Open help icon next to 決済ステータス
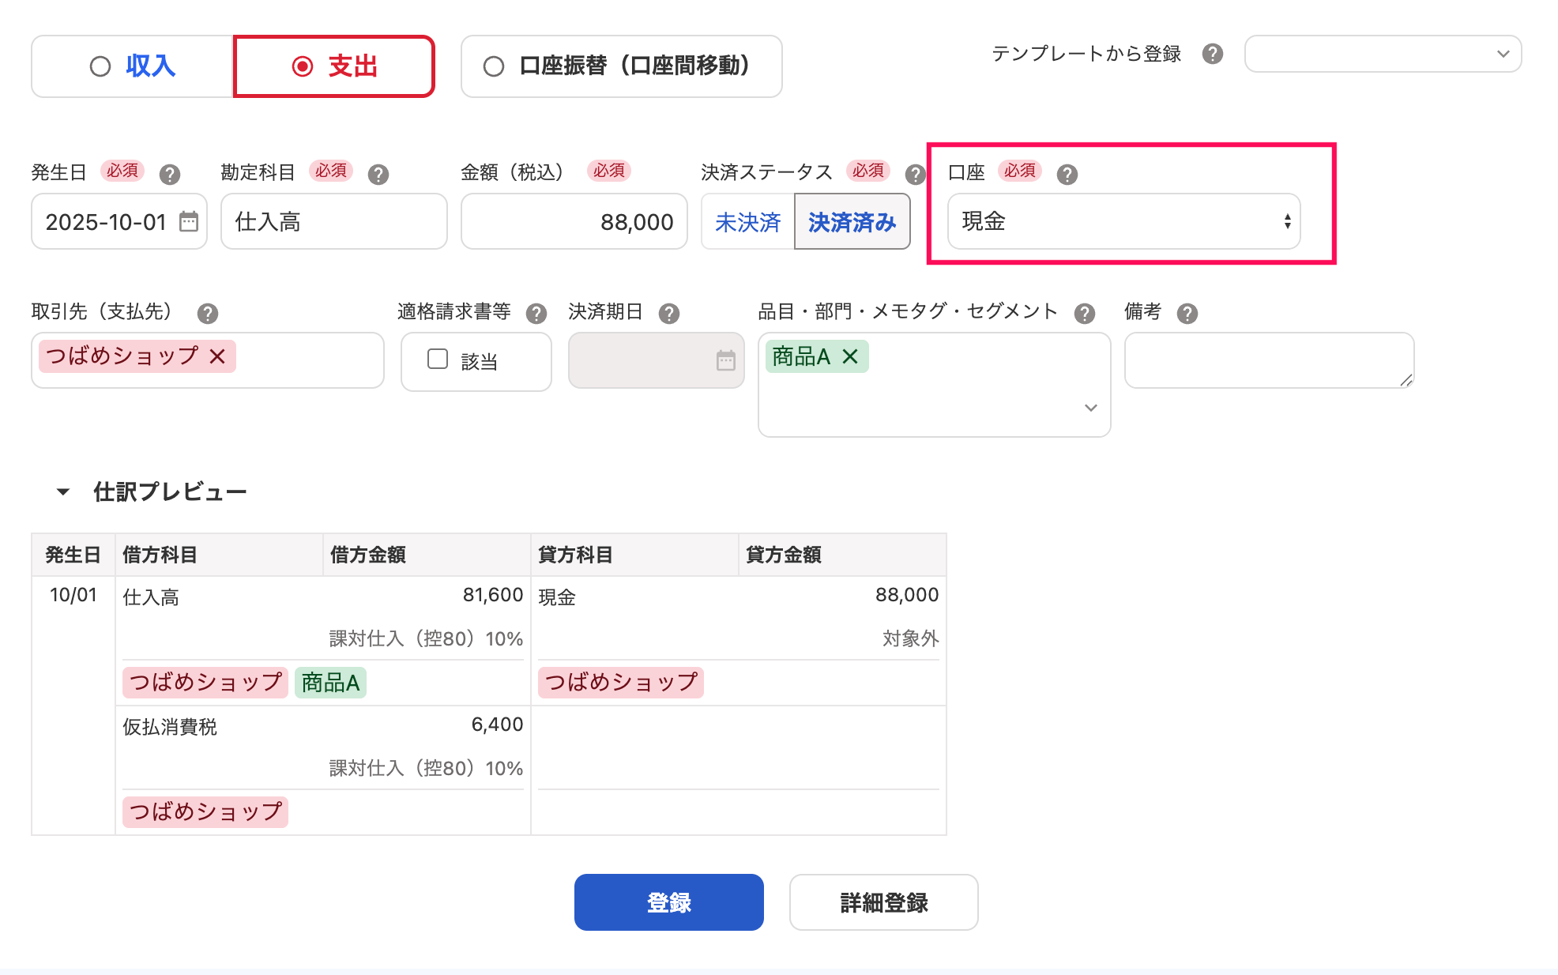The height and width of the screenshot is (975, 1558). point(915,174)
